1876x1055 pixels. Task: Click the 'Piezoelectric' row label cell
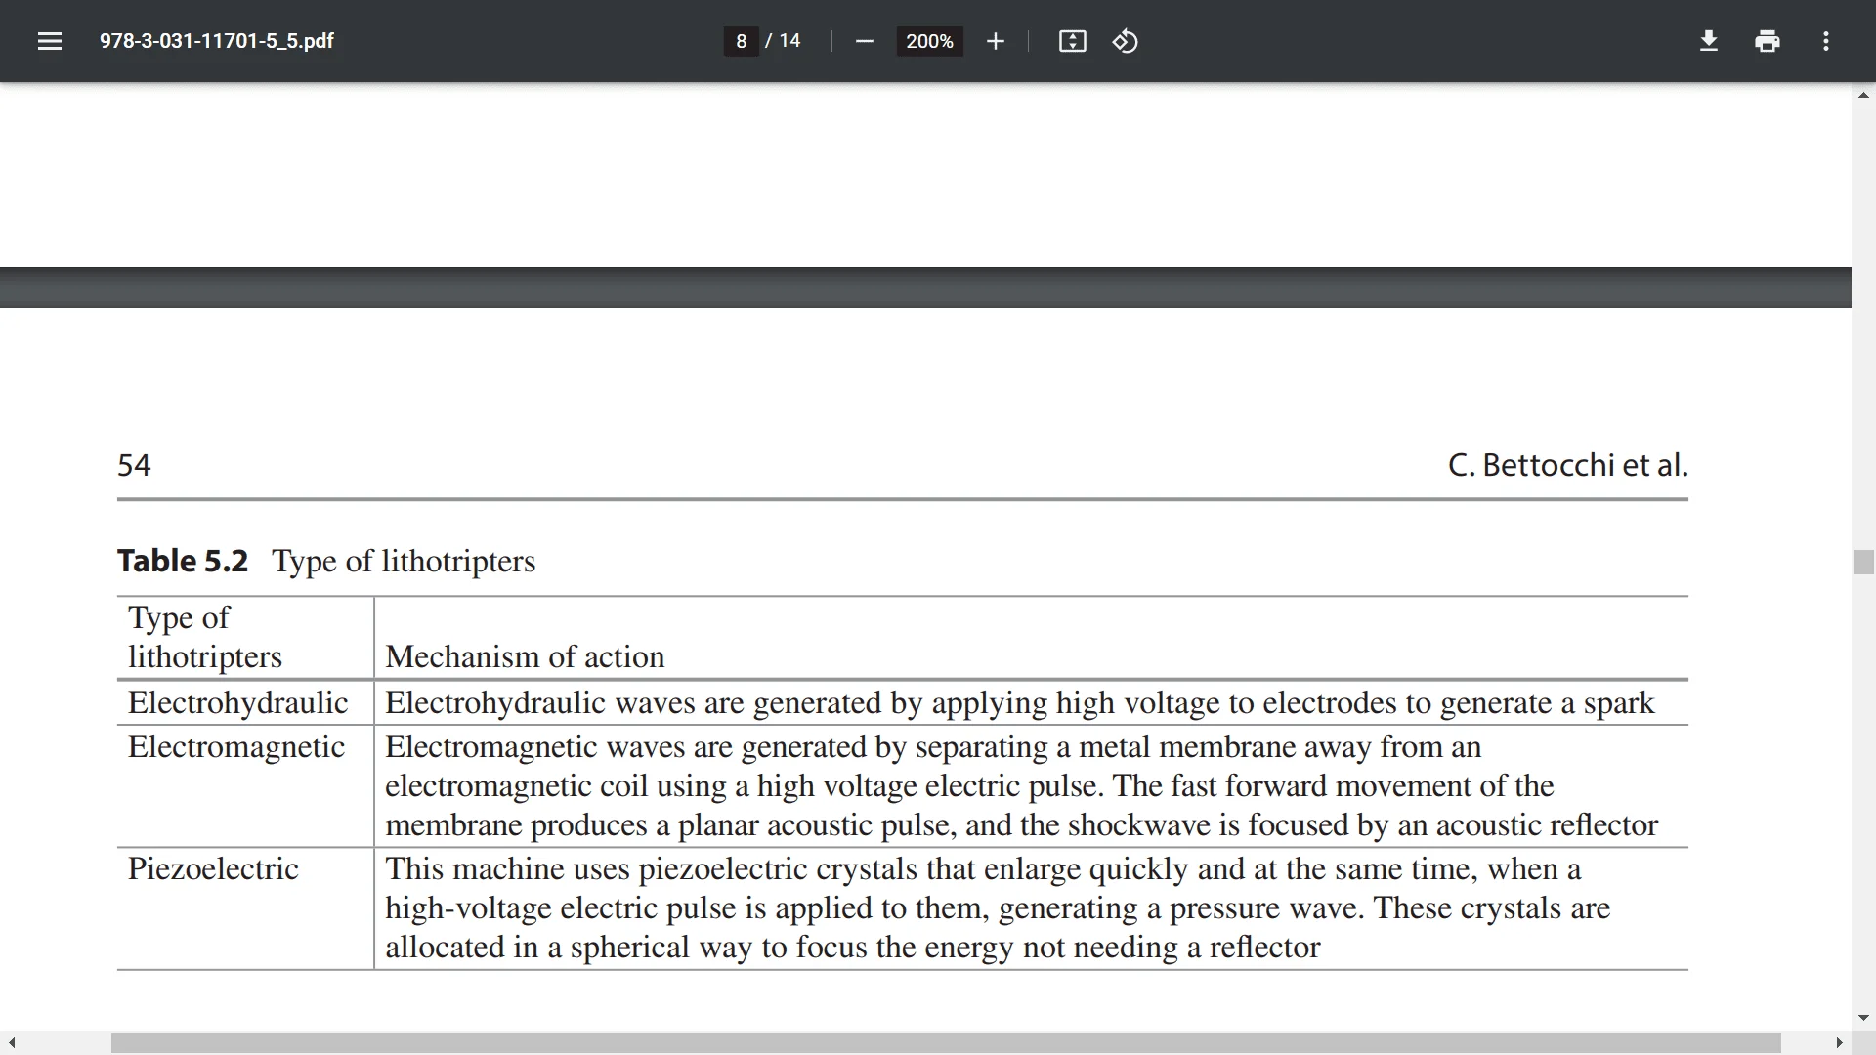click(213, 868)
